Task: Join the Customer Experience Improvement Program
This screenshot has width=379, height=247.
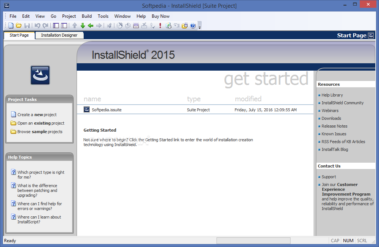Action: pos(346,189)
